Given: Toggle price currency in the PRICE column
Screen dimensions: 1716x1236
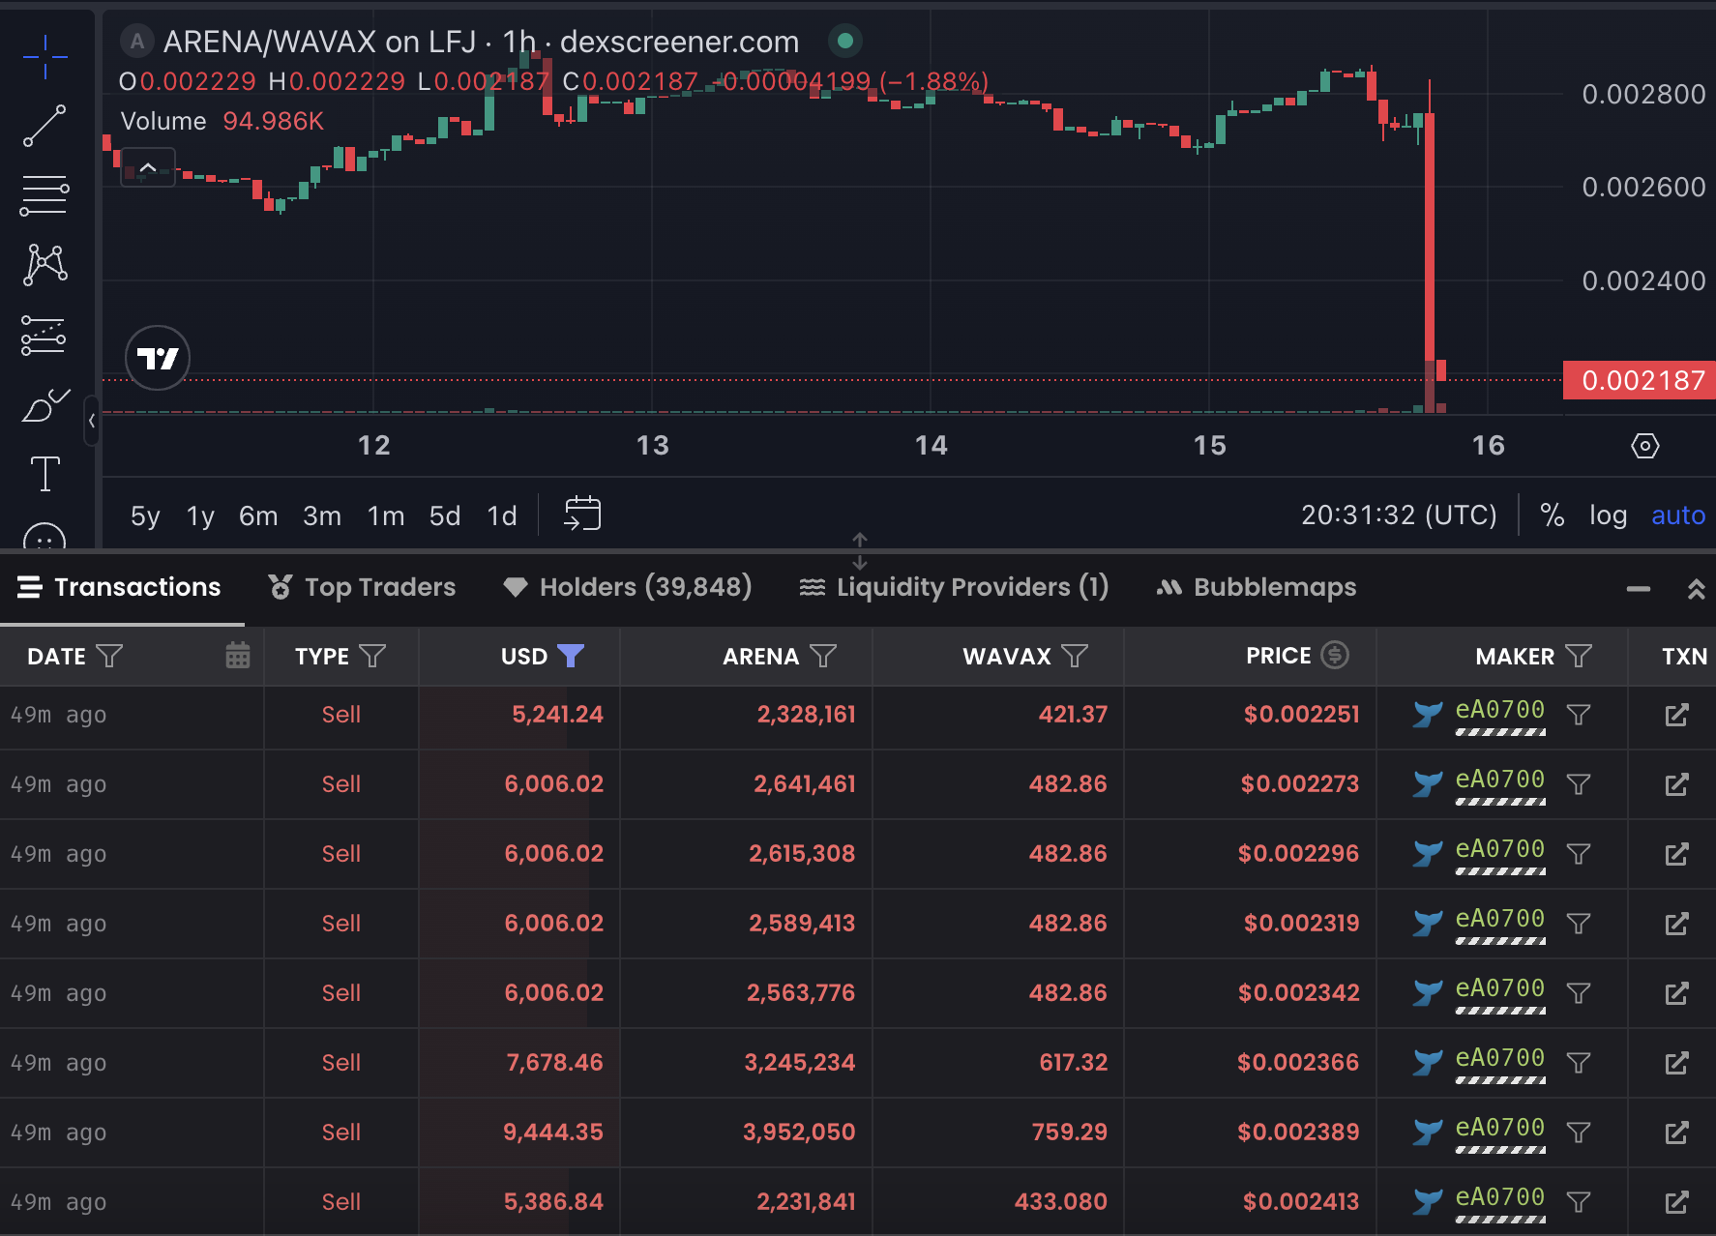Looking at the screenshot, I should [1335, 655].
